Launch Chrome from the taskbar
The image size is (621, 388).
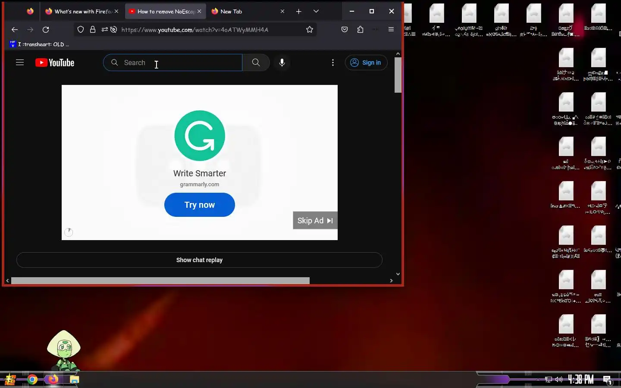(32, 380)
